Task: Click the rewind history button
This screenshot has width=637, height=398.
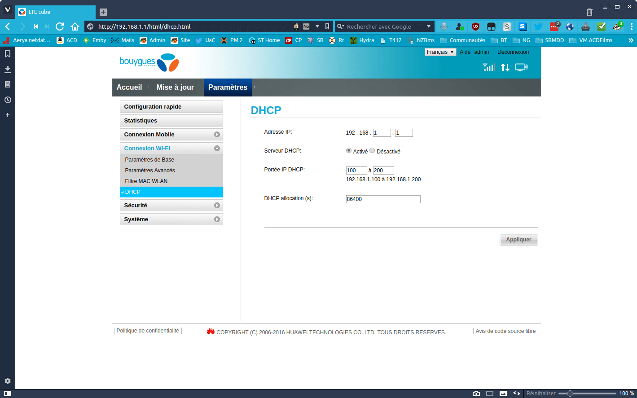Action: pyautogui.click(x=36, y=26)
